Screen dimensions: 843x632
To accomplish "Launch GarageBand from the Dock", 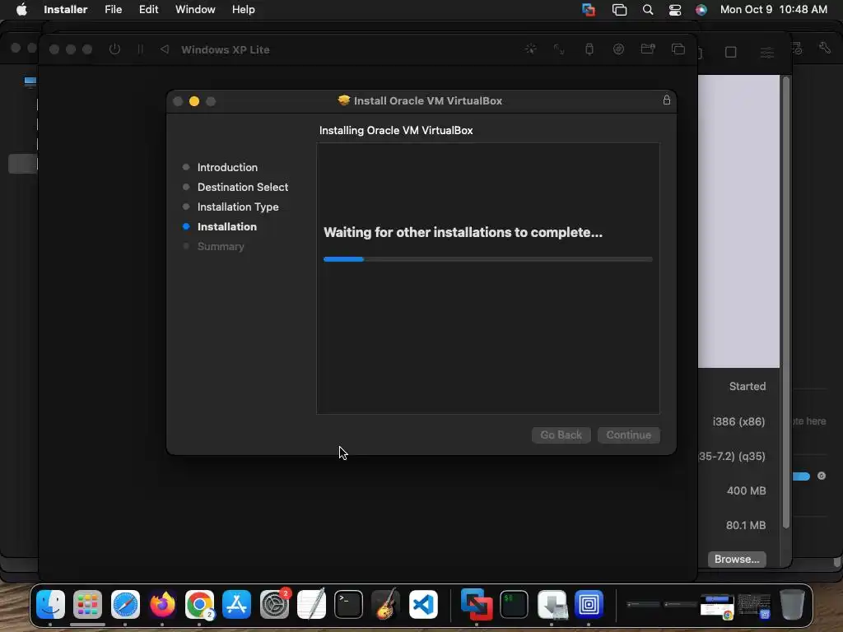I will point(385,605).
